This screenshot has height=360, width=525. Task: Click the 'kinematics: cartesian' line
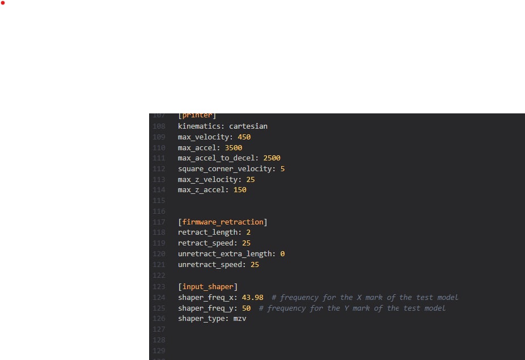(x=222, y=126)
